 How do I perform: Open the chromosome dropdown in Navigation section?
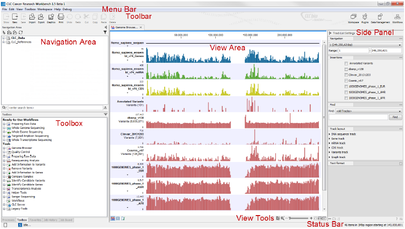pyautogui.click(x=365, y=45)
